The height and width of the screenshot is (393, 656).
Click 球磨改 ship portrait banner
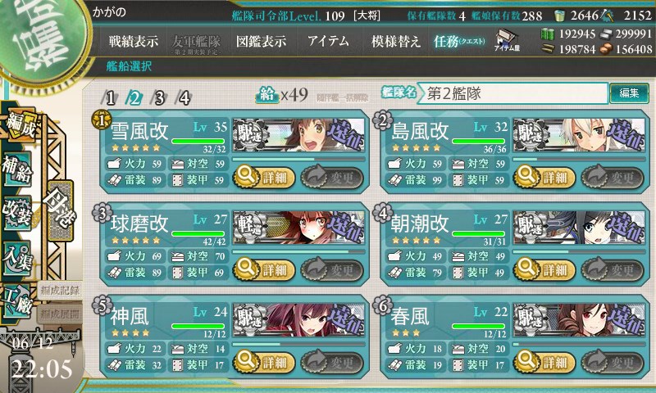tap(298, 228)
